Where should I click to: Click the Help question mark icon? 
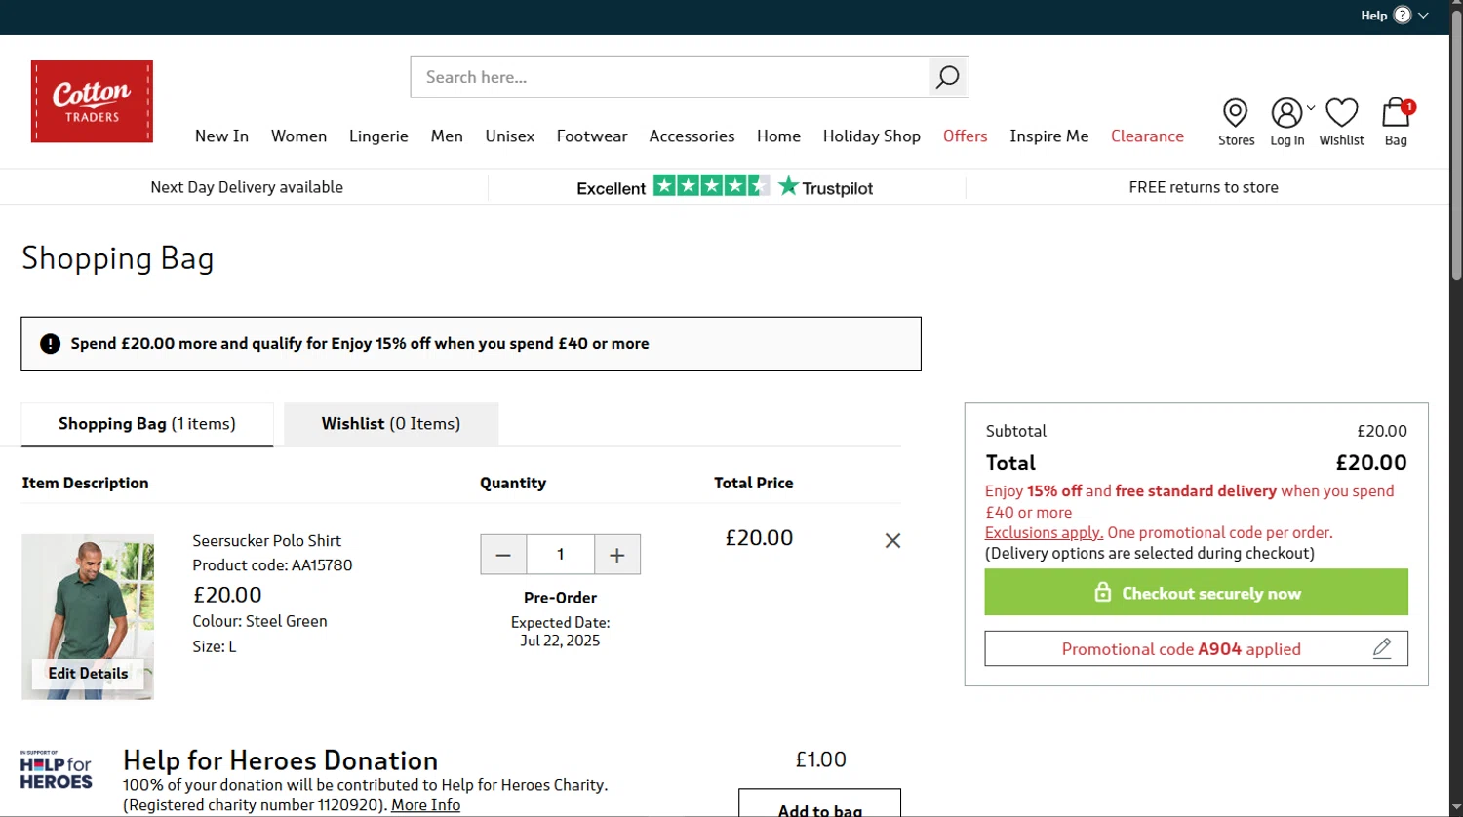(1403, 15)
